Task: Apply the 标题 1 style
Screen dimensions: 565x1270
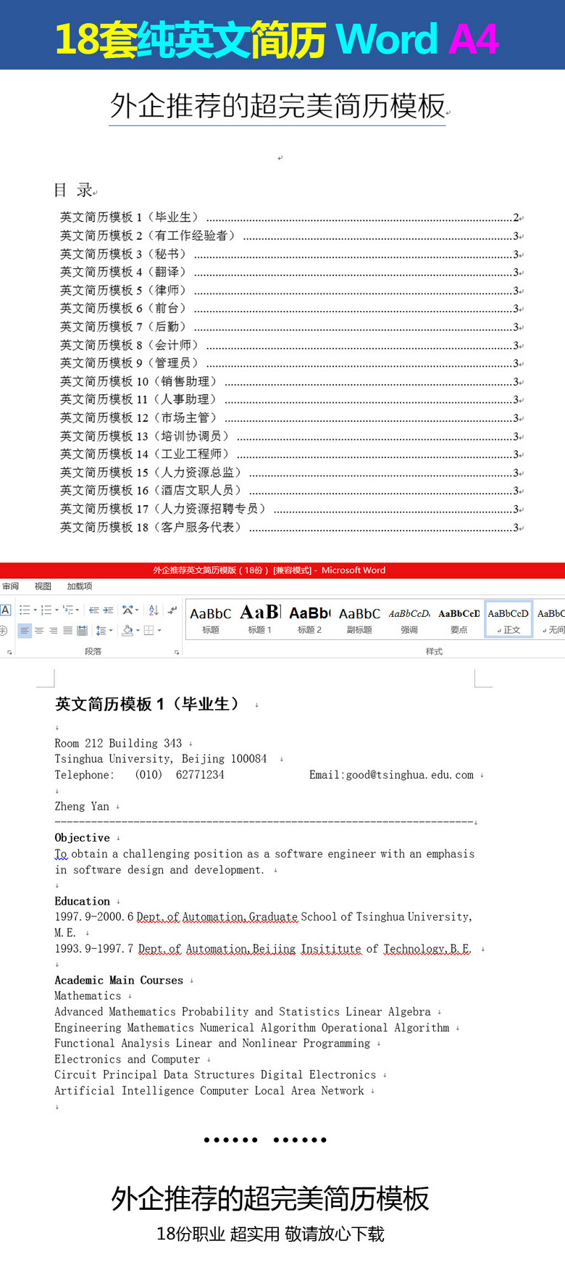Action: tap(260, 620)
